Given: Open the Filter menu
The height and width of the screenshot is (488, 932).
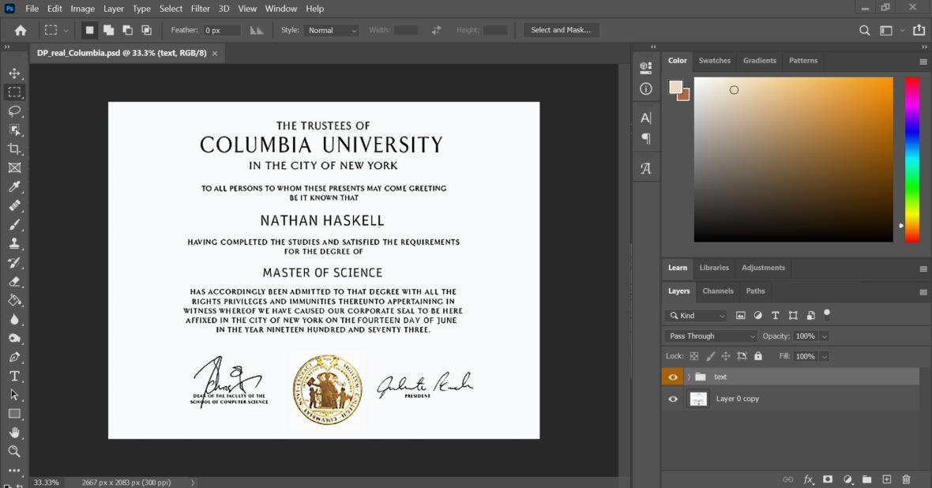Looking at the screenshot, I should click(201, 9).
